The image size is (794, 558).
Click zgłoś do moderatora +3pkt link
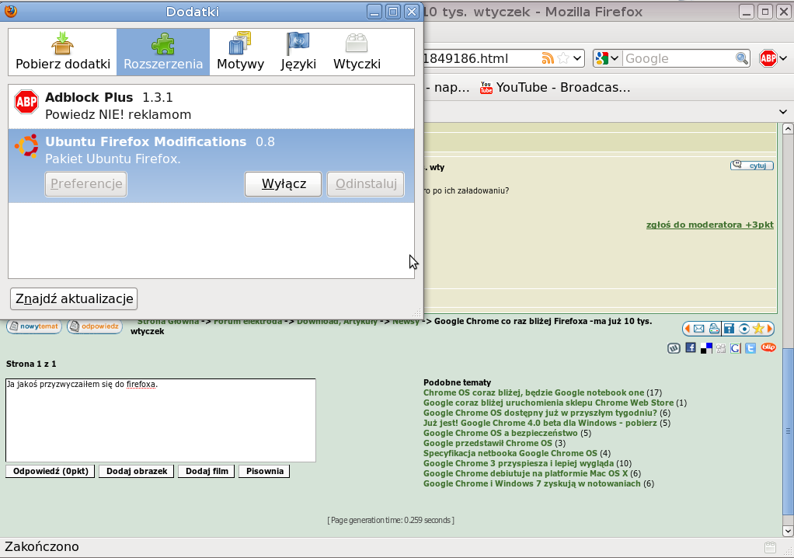coord(710,225)
